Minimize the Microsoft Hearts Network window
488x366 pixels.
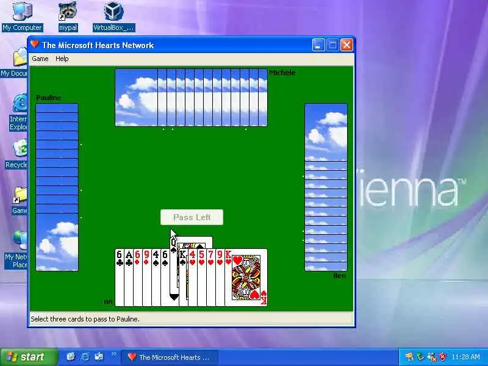click(x=318, y=45)
